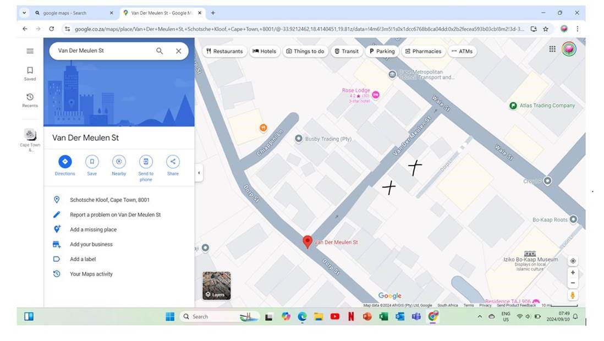Switch to the google maps - Search tab
604x341 pixels.
coord(74,13)
